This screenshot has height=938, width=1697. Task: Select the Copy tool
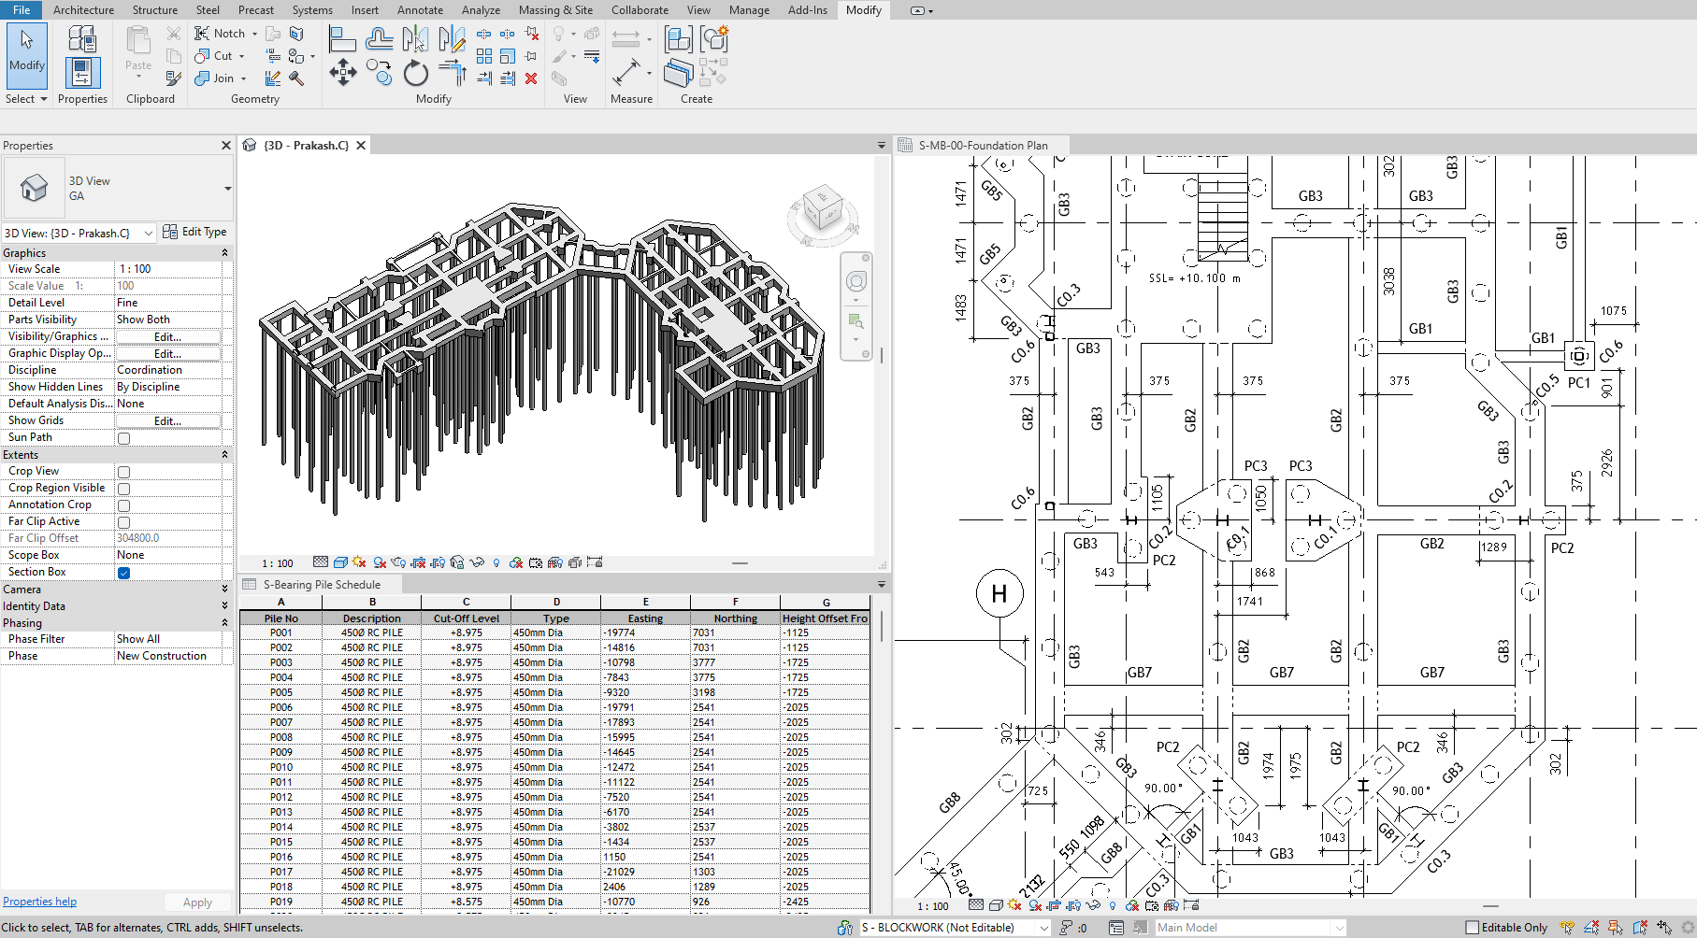(379, 73)
